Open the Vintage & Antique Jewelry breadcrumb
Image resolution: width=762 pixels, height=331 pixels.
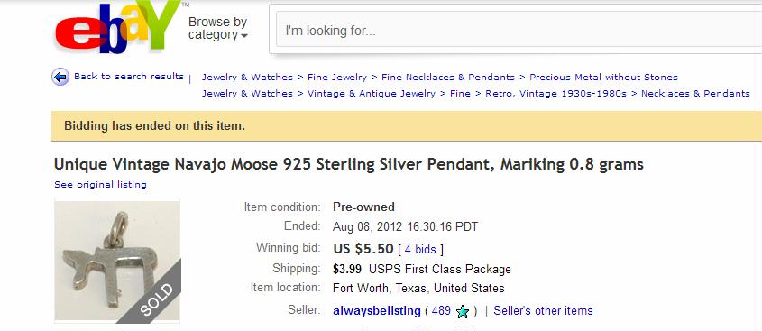[x=372, y=93]
